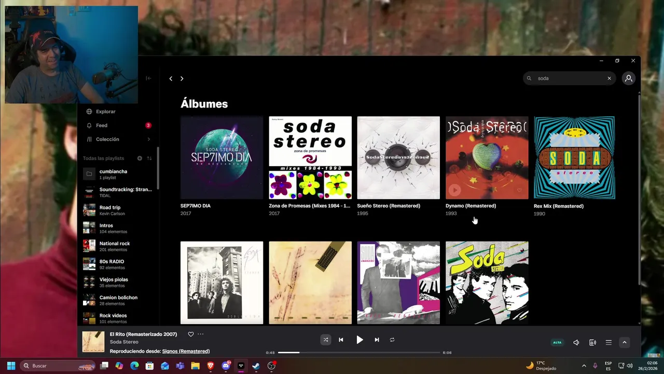This screenshot has height=374, width=664.
Task: Like El Rito with the heart icon
Action: 190,335
